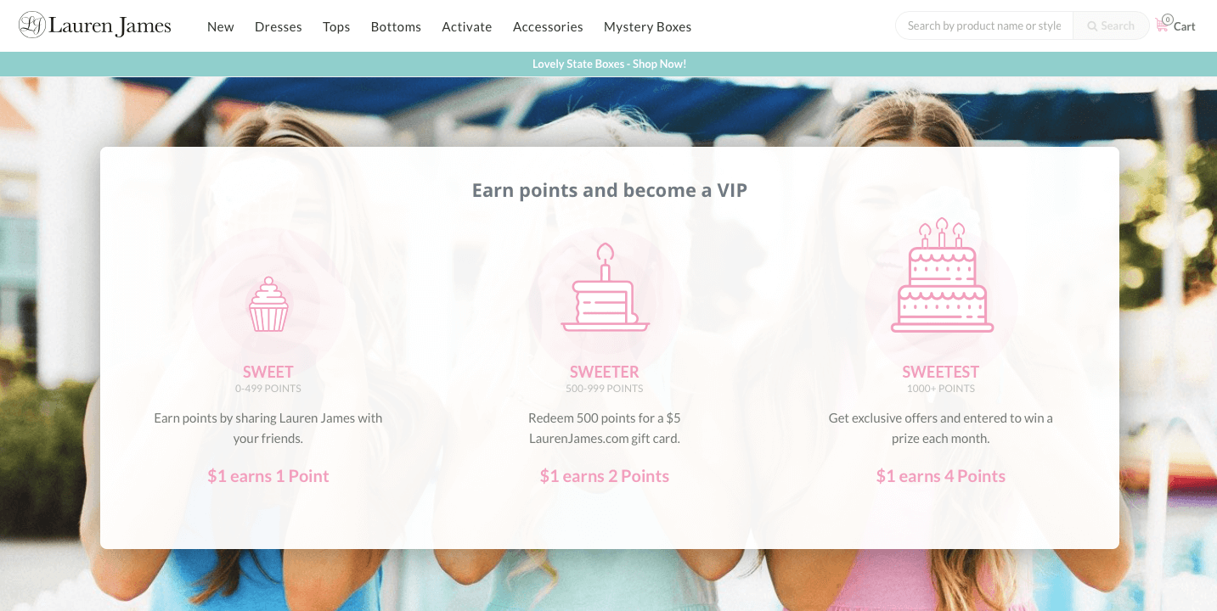The height and width of the screenshot is (611, 1217).
Task: Click the Lauren James logo
Action: 95,25
